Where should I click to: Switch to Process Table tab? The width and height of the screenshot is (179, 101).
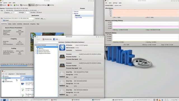pos(109,5)
